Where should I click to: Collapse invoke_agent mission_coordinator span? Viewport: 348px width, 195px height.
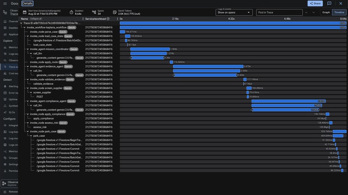tap(28, 49)
